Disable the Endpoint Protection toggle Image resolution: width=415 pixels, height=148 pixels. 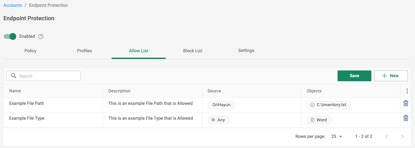click(x=10, y=36)
